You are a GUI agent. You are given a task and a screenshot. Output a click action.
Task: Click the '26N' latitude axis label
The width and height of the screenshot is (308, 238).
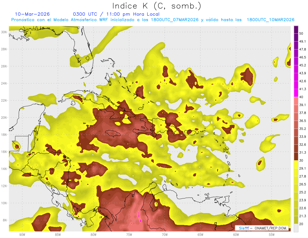tap(4, 66)
